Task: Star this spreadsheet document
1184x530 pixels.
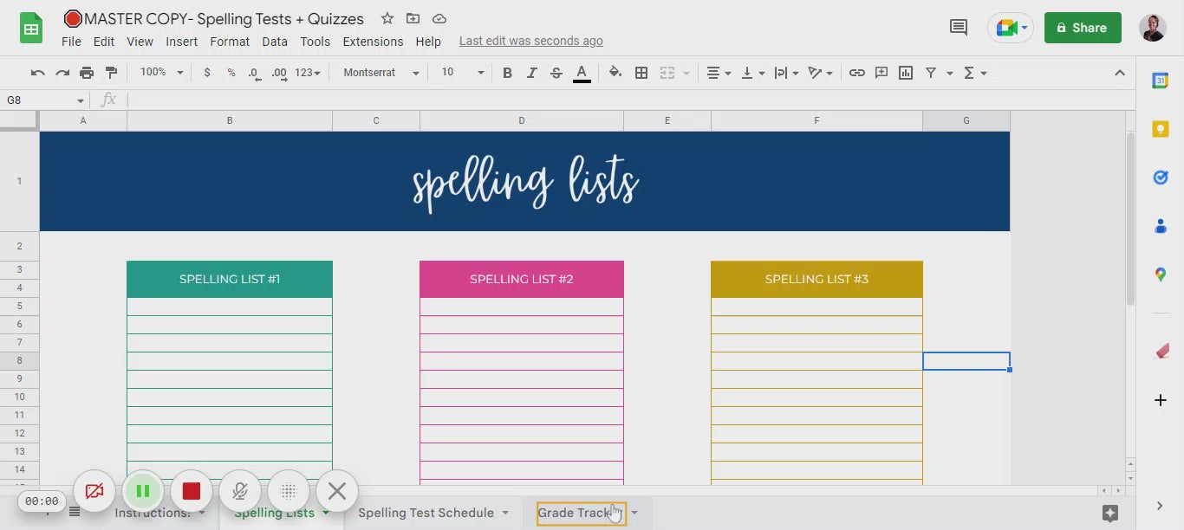Action: (387, 19)
